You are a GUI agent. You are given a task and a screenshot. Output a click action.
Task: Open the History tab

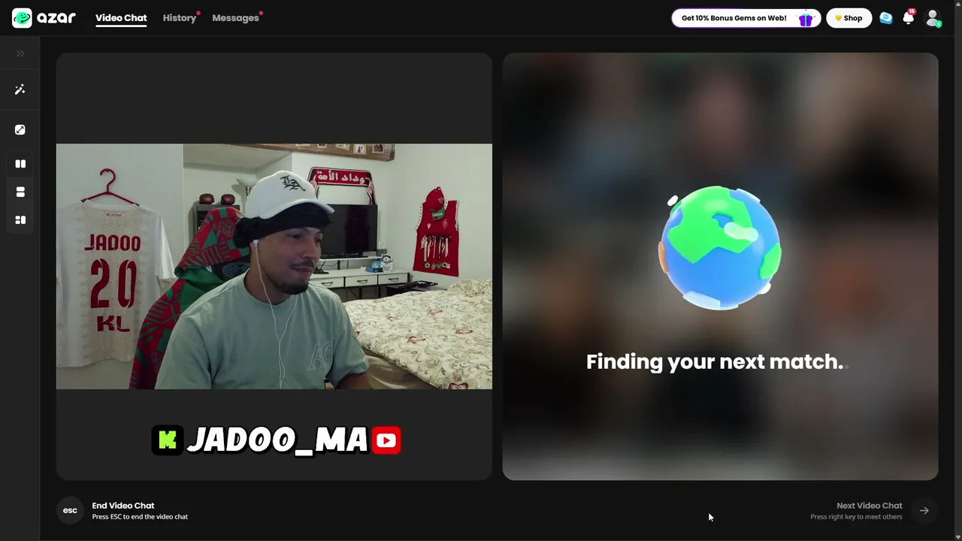click(x=180, y=18)
